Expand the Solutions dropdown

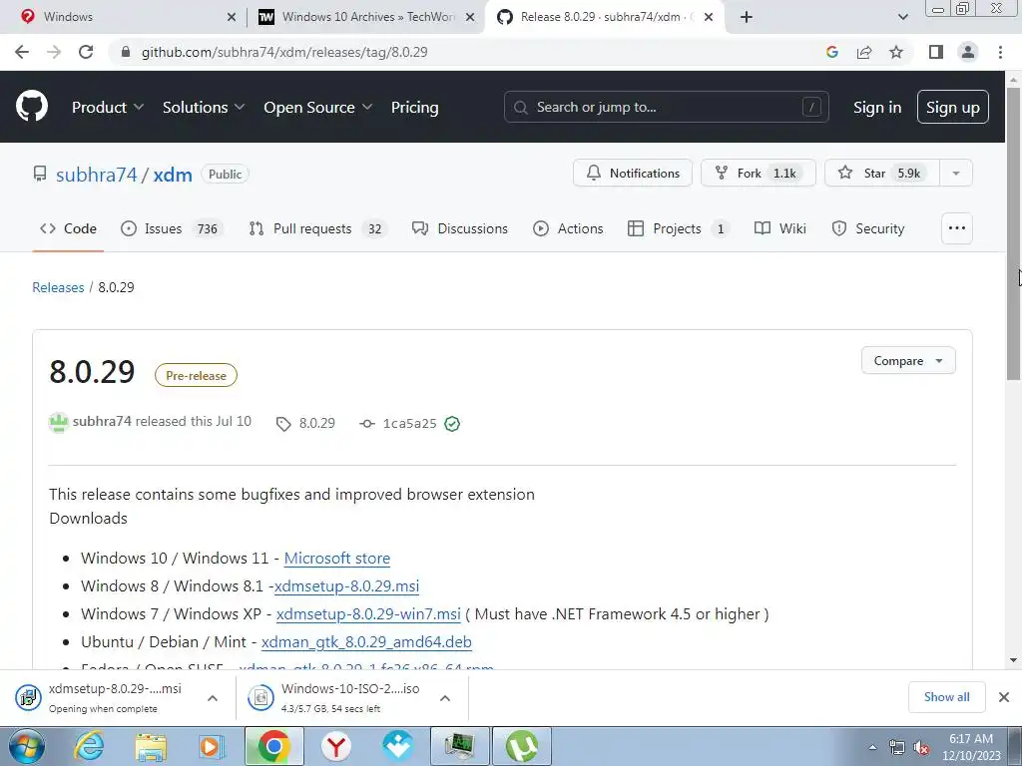[204, 108]
